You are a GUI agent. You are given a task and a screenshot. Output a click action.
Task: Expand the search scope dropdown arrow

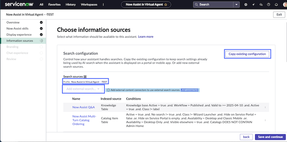236,5
